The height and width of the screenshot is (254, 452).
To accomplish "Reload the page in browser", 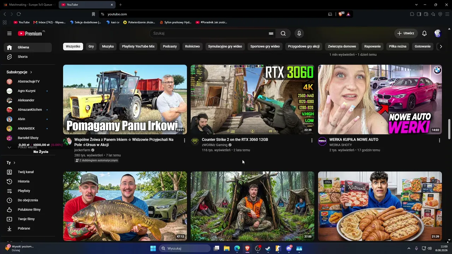I will (x=19, y=14).
